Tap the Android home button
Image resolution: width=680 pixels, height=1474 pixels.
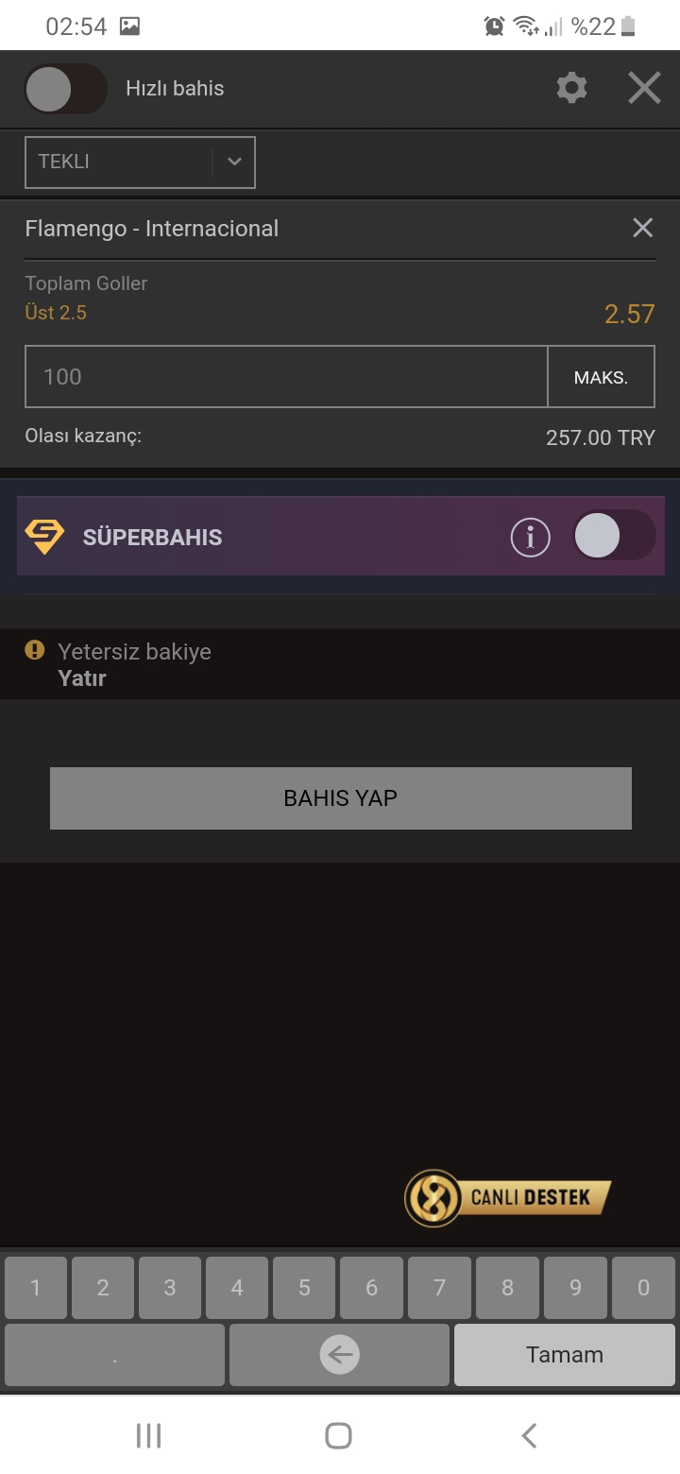click(x=338, y=1435)
